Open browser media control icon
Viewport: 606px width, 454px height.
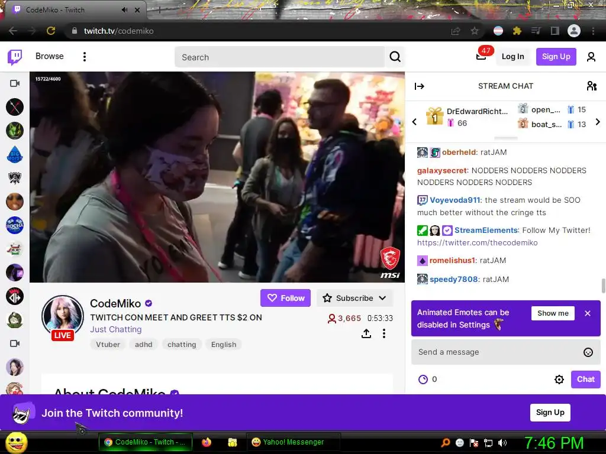coord(536,31)
